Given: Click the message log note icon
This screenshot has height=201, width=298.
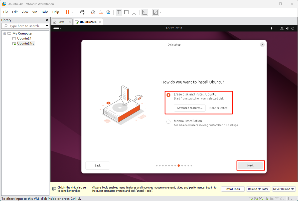Looking at the screenshot, I should [290, 198].
